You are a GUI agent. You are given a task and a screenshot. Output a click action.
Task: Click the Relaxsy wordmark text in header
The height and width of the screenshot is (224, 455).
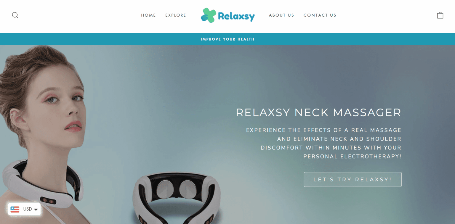236,16
